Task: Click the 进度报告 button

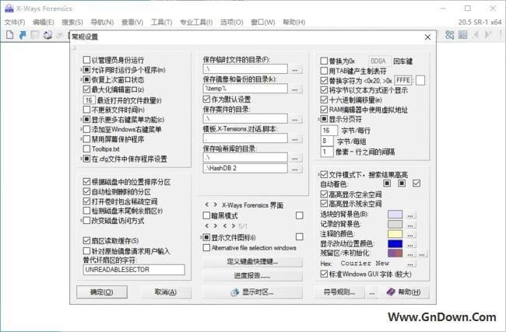Action: coord(252,275)
